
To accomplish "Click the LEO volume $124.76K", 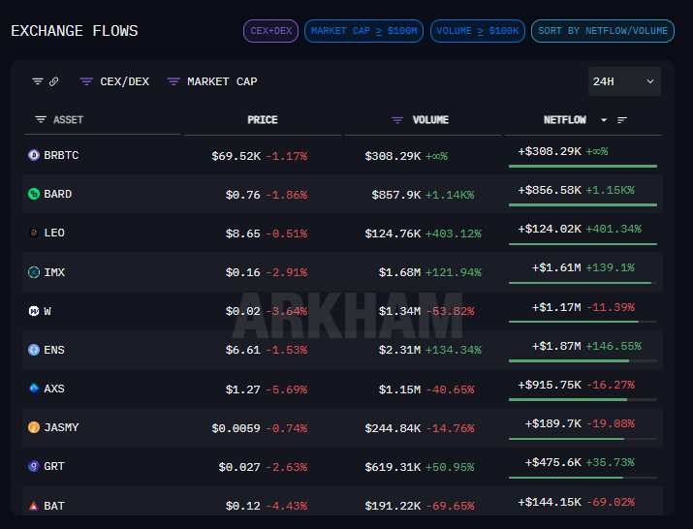I will (x=393, y=233).
